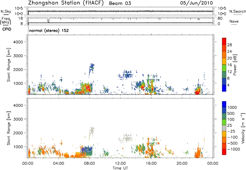Click the "Power [dB]" colorbar title
The height and width of the screenshot is (170, 246).
pyautogui.click(x=235, y=65)
